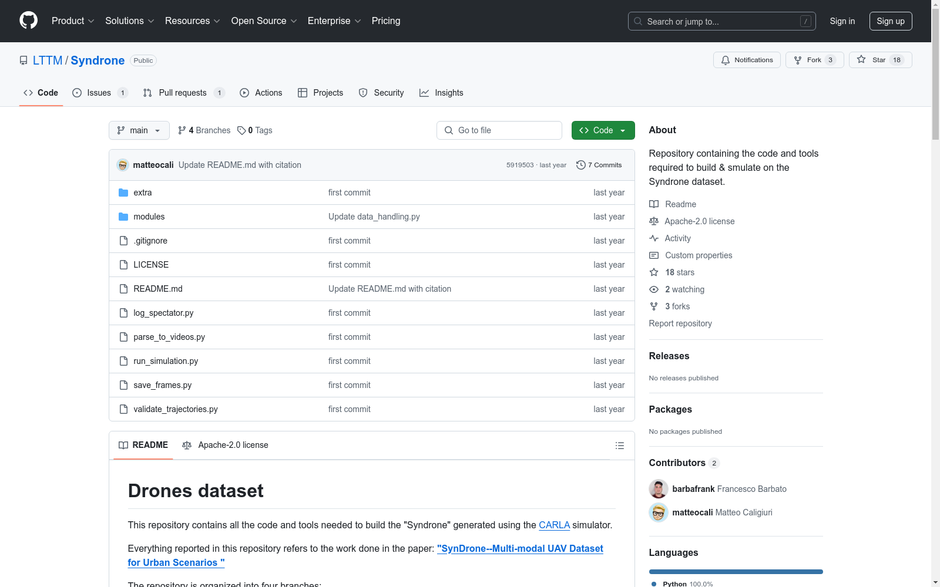Viewport: 940px width, 587px height.
Task: Click the Sign up button
Action: [x=891, y=21]
